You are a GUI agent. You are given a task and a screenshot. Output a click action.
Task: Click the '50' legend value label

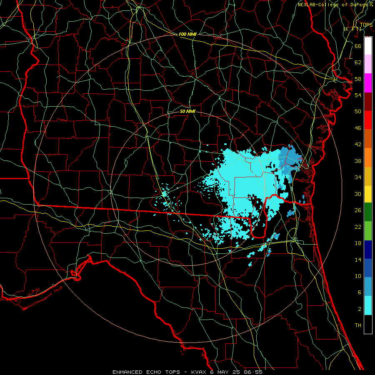tap(358, 112)
